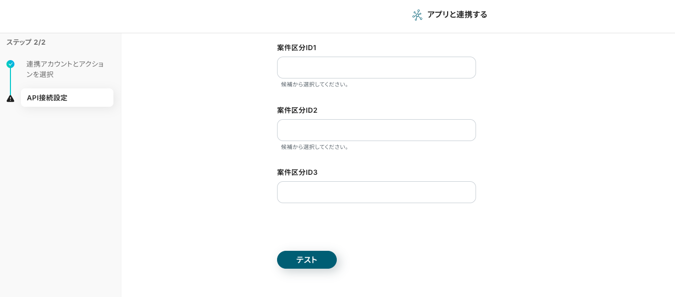Click the 案件区分ID1 field label
This screenshot has width=675, height=297.
click(296, 48)
